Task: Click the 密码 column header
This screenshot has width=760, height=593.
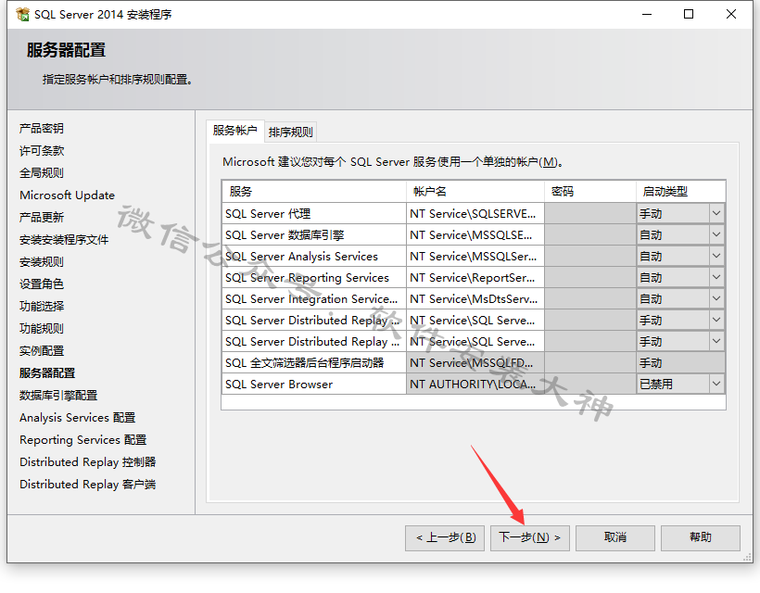Action: pos(589,192)
